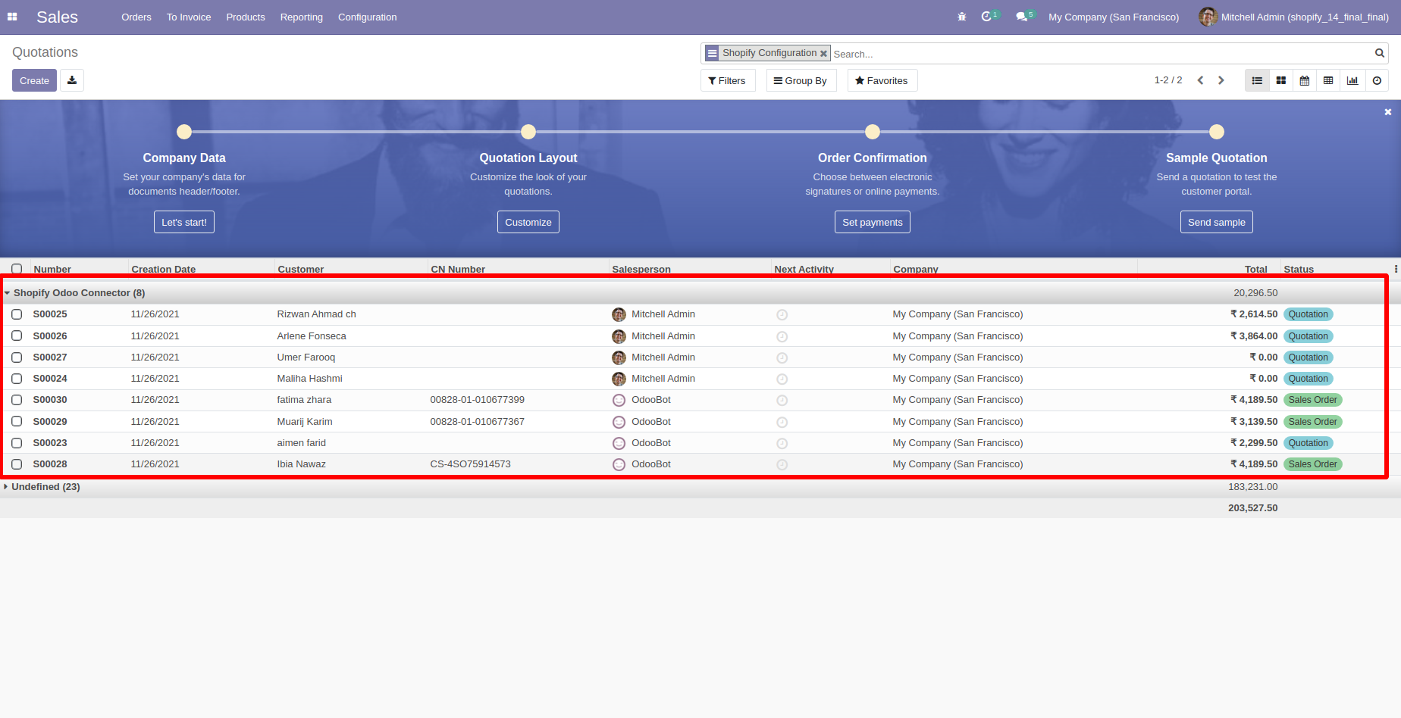
Task: Open the Group By dropdown
Action: click(x=801, y=80)
